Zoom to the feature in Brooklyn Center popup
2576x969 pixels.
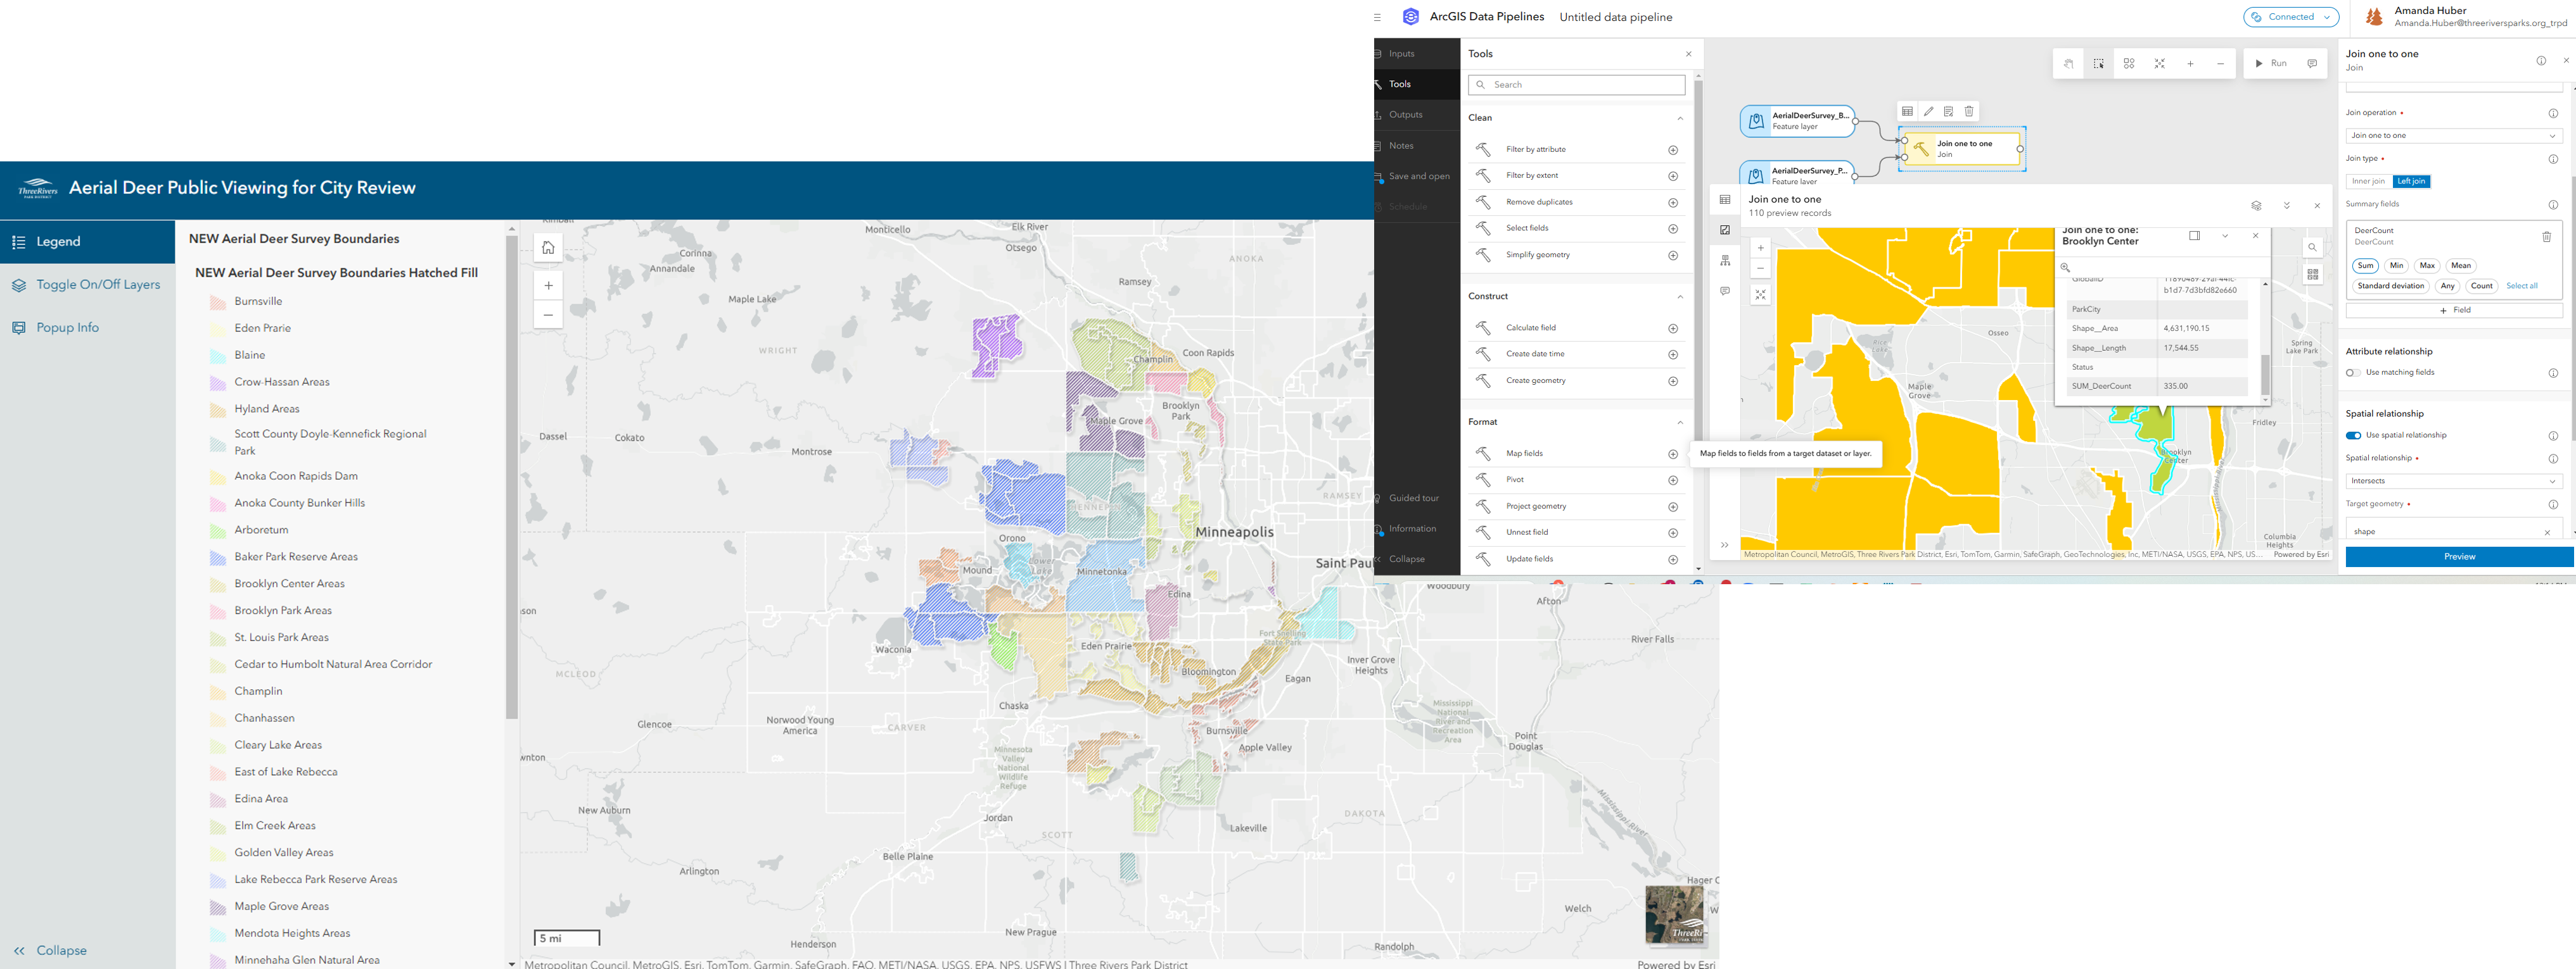[x=2065, y=266]
